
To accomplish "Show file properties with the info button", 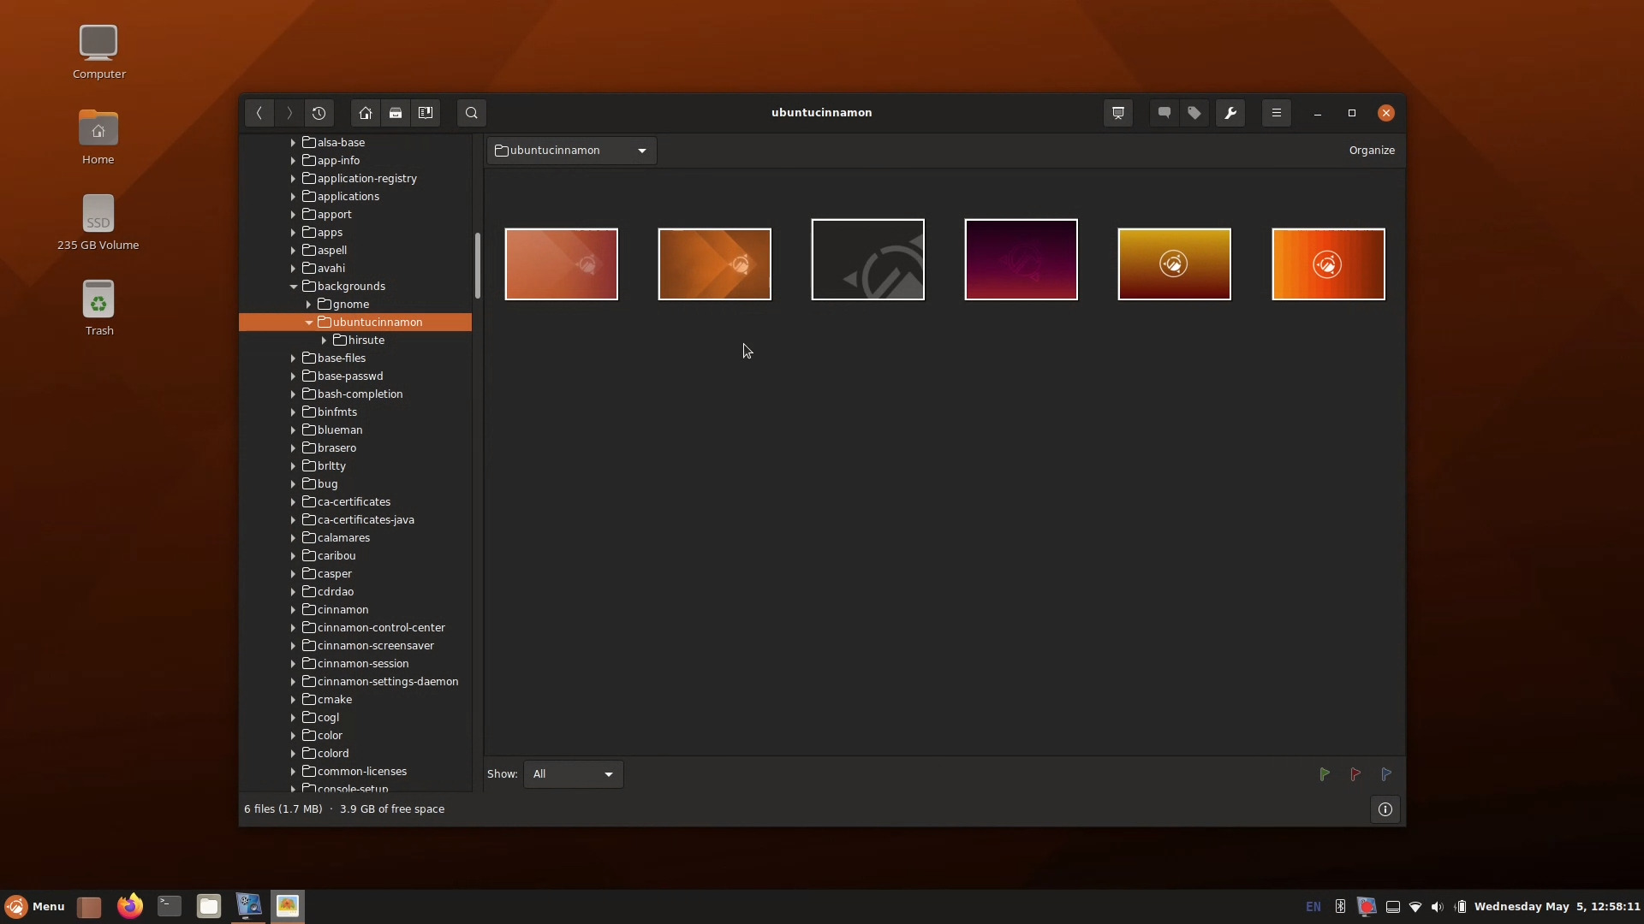I will [x=1385, y=809].
